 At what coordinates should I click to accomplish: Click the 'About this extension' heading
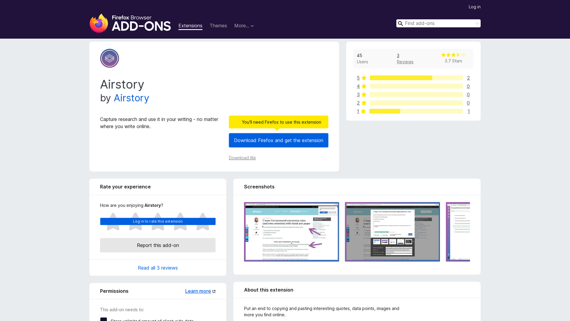[x=269, y=290]
